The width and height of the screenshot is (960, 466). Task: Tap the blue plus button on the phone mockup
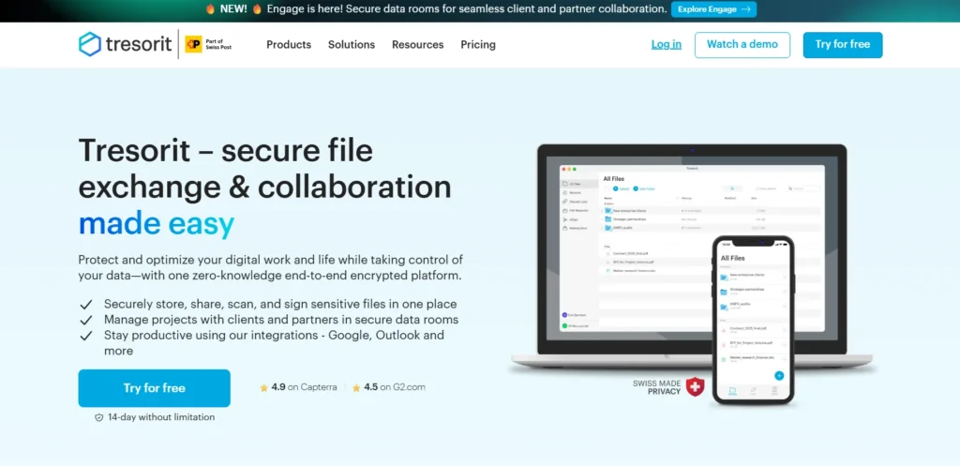[x=779, y=375]
